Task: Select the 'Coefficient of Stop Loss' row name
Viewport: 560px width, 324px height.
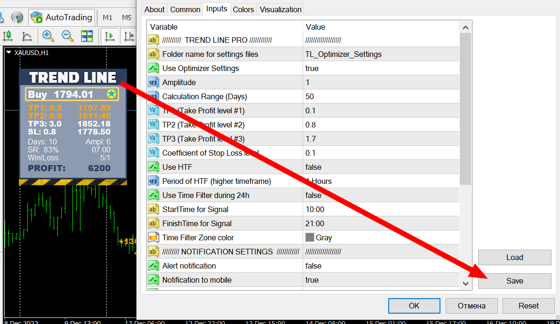Action: pos(210,153)
